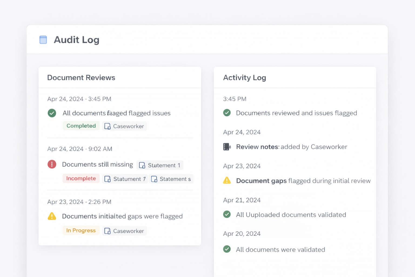This screenshot has height=277, width=415.
Task: Click the green check beside "Documents reviewed and issues flagged"
Action: [x=227, y=113]
